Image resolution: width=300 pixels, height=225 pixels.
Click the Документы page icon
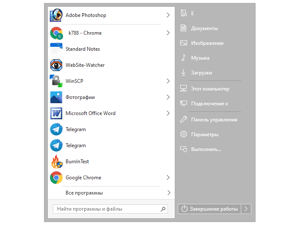click(183, 28)
